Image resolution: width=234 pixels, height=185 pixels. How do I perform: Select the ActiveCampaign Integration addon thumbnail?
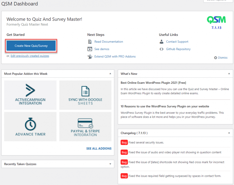(30, 95)
